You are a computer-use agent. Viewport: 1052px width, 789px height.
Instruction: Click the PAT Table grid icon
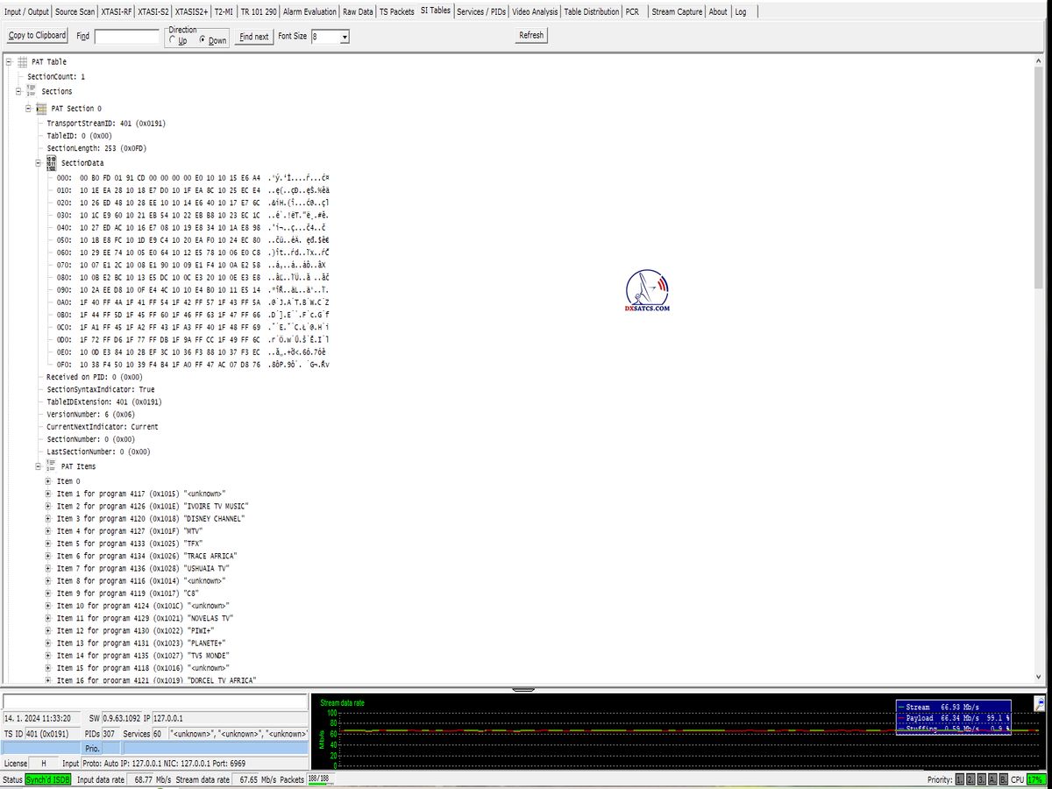click(23, 62)
